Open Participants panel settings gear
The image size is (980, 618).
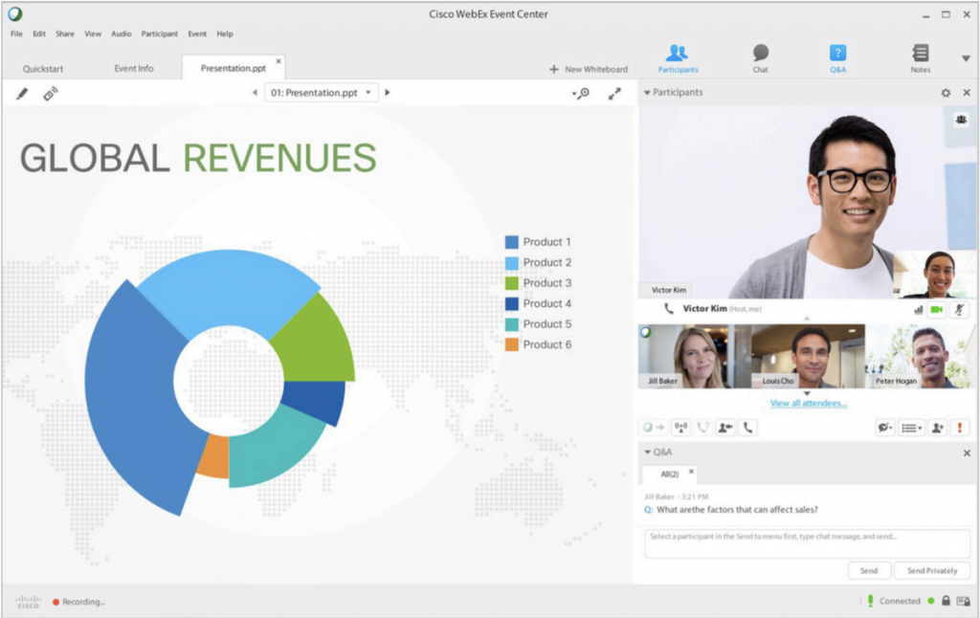pos(946,93)
